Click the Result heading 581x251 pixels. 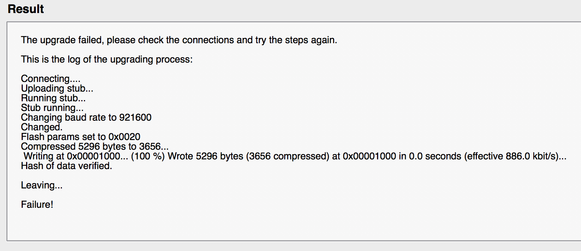(x=26, y=9)
